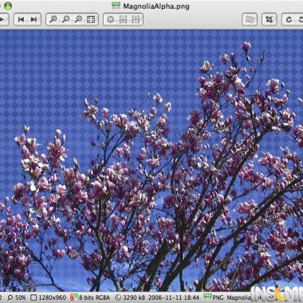Click the greyed-out circular toolbar icon

pyautogui.click(x=110, y=19)
